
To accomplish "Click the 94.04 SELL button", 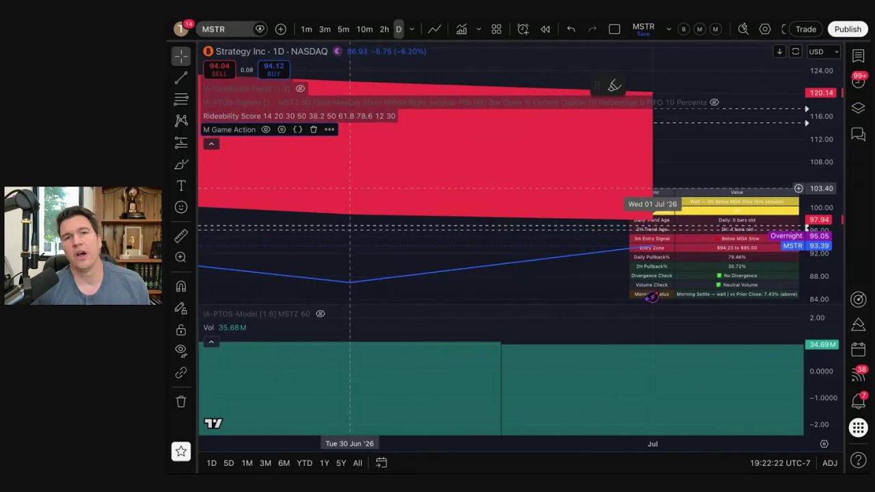I will (219, 70).
